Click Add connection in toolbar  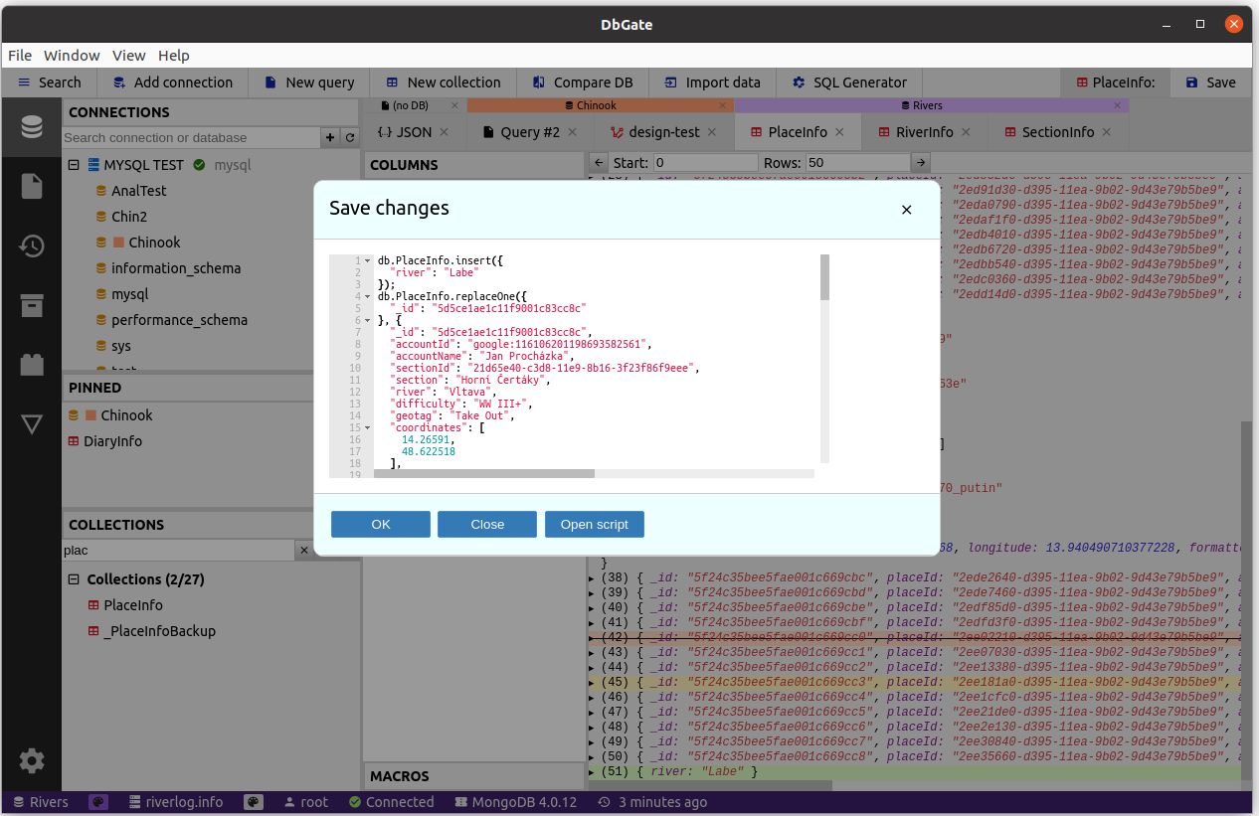point(172,82)
